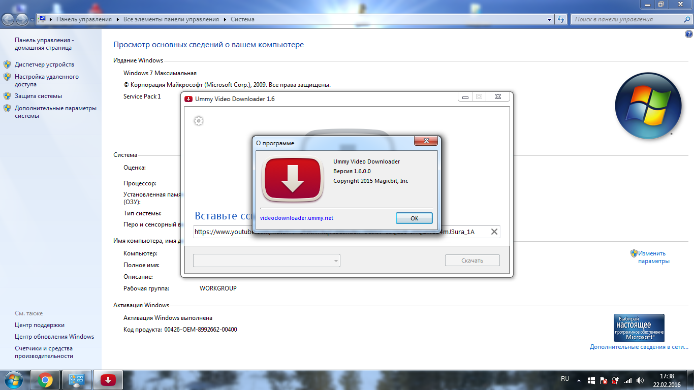Click shield icon beside Изменить параметры
Viewport: 694px width, 390px height.
(634, 253)
